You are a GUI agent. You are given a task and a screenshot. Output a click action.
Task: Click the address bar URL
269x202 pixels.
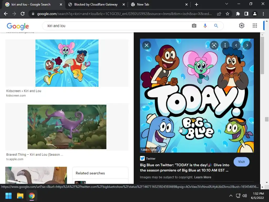click(124, 14)
